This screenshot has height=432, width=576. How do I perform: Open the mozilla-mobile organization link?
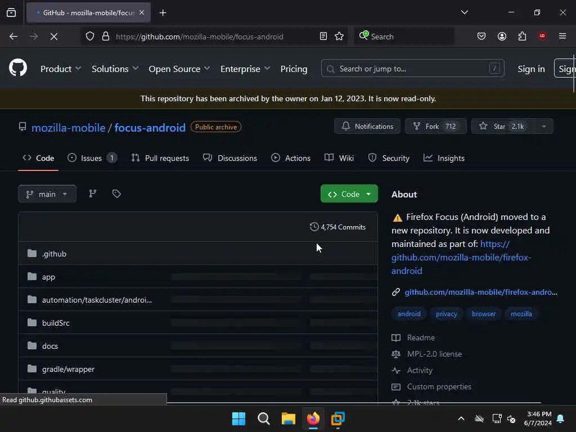pos(68,128)
